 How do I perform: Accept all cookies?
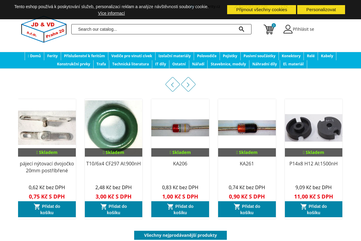tap(262, 10)
